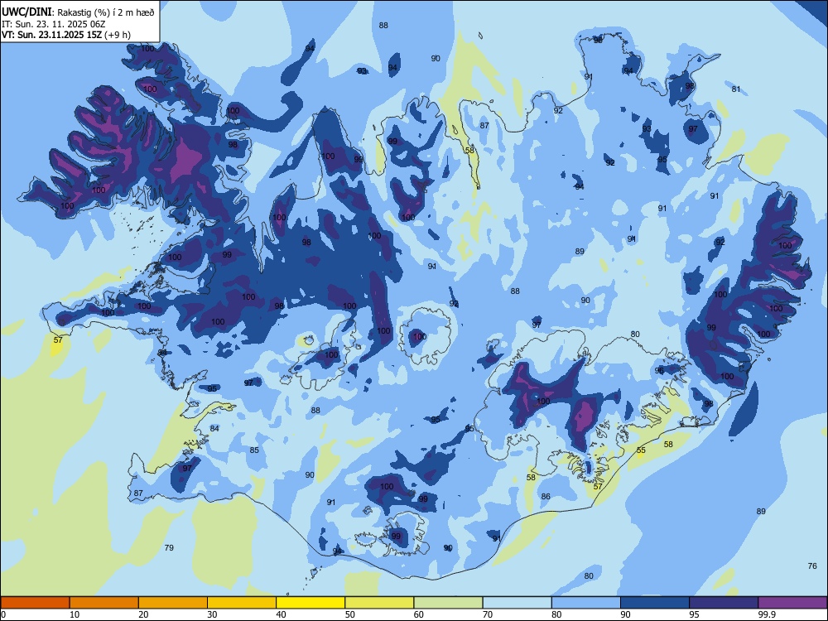Select the purple above-99.9 legend swatch
828x621 pixels.
[792, 603]
